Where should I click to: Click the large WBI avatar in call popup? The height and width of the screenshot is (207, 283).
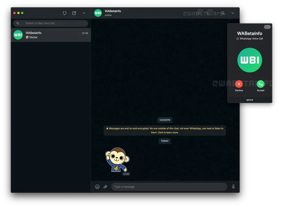pyautogui.click(x=249, y=60)
